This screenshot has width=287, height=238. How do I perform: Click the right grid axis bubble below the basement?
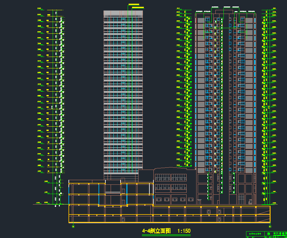coord(270,226)
